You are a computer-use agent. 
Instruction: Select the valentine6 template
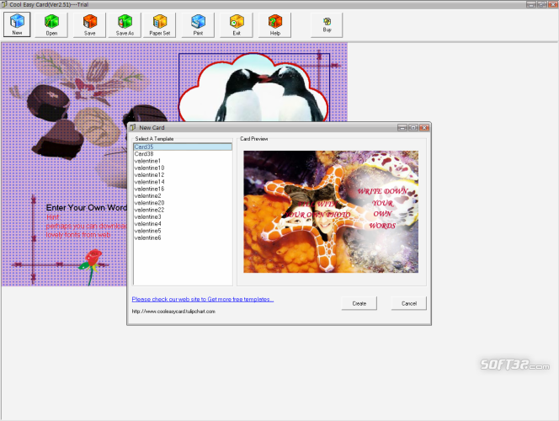pos(183,237)
